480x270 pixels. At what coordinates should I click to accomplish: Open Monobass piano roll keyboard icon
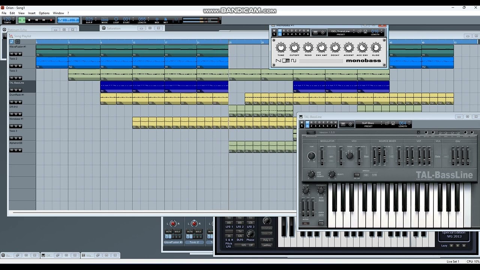[x=315, y=33]
